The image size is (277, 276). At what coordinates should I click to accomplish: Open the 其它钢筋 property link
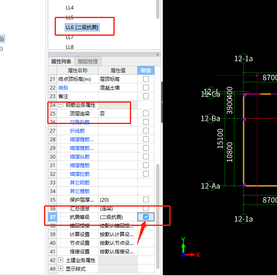coord(80,183)
